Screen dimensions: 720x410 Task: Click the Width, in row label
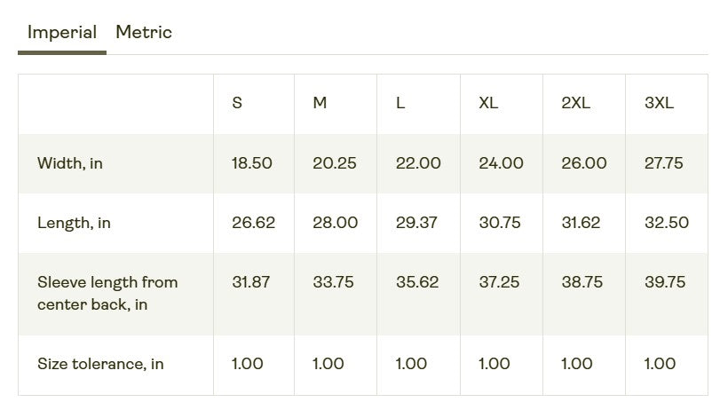(70, 163)
